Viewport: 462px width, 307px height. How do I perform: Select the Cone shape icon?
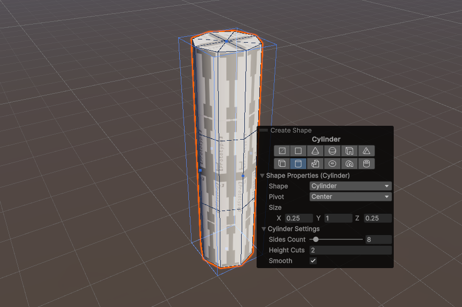click(315, 151)
